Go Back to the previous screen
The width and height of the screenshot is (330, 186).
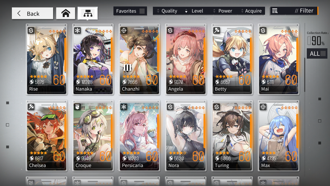pos(32,13)
